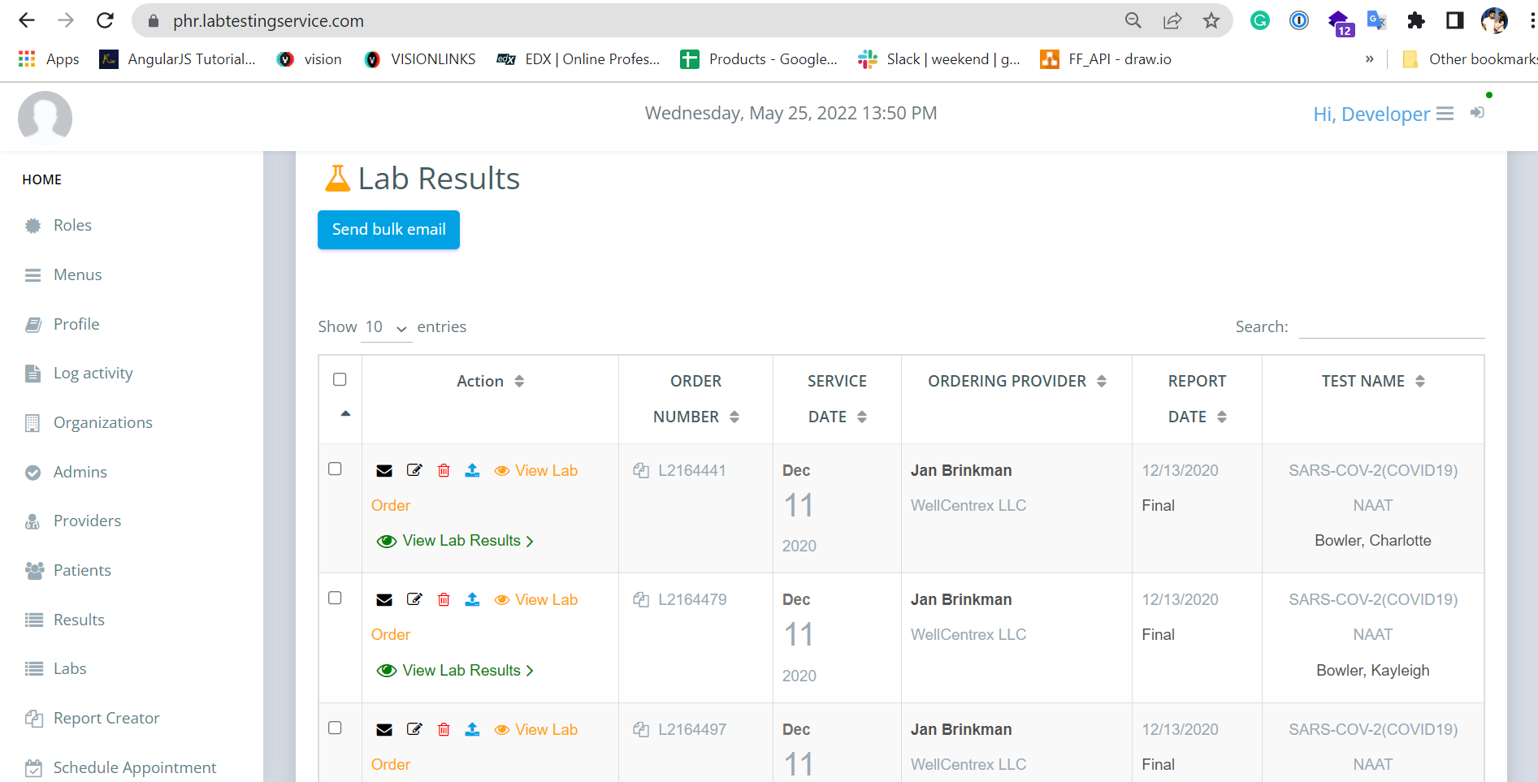
Task: Click the email icon in row L2164497
Action: click(384, 730)
